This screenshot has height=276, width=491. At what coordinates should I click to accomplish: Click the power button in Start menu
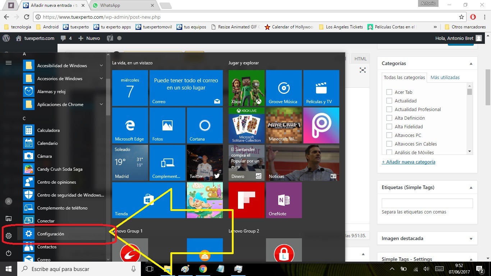pyautogui.click(x=9, y=253)
